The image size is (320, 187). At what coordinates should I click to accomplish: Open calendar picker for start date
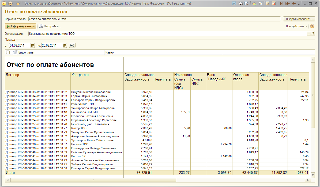pyautogui.click(x=33, y=45)
